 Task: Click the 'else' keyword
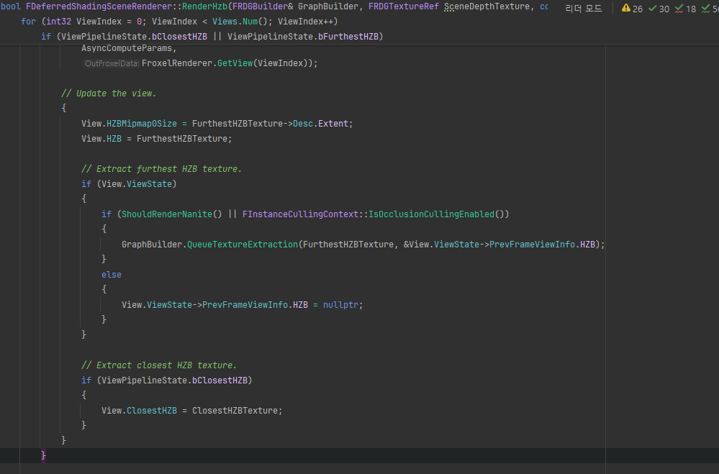[x=112, y=275]
